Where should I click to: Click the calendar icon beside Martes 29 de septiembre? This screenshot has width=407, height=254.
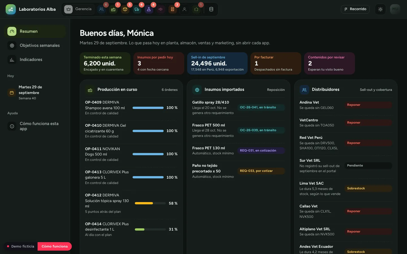click(12, 93)
